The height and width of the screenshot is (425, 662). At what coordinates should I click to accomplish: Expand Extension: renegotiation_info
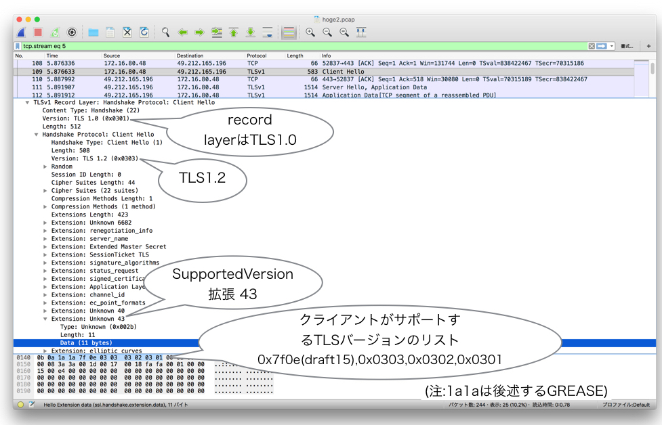[45, 231]
